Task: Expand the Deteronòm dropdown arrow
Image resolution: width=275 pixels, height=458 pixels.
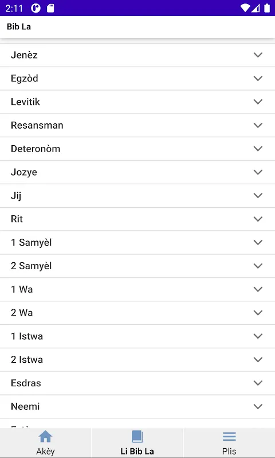Action: [258, 149]
